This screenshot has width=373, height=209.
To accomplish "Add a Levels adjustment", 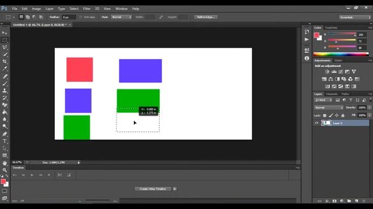I will click(x=334, y=71).
